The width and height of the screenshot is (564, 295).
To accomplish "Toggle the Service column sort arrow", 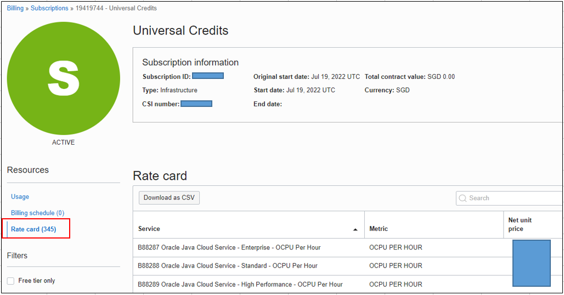I will [356, 229].
